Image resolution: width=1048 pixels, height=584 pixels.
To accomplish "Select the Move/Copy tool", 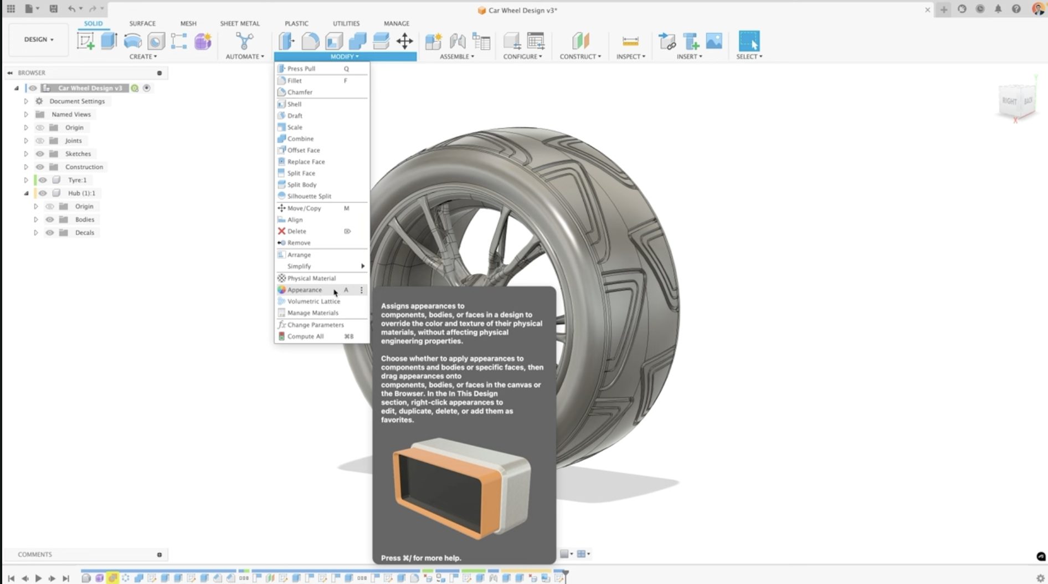I will pyautogui.click(x=303, y=208).
